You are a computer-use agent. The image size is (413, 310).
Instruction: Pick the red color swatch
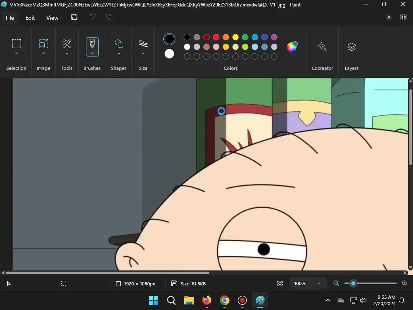[216, 37]
